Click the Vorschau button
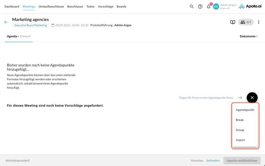Viewport: 265px width, 166px height. pyautogui.click(x=197, y=160)
